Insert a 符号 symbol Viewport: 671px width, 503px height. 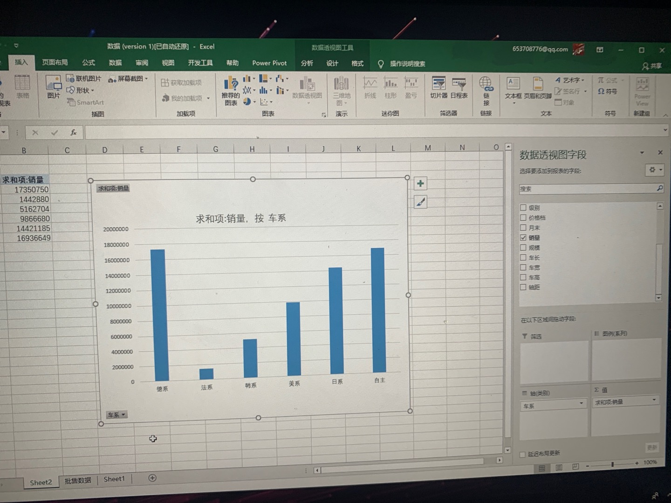pos(608,91)
